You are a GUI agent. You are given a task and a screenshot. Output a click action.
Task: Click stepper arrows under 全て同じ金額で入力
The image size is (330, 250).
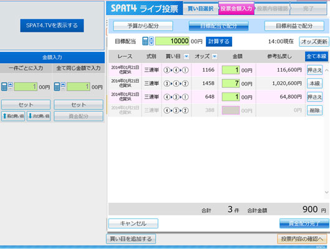click(63, 86)
